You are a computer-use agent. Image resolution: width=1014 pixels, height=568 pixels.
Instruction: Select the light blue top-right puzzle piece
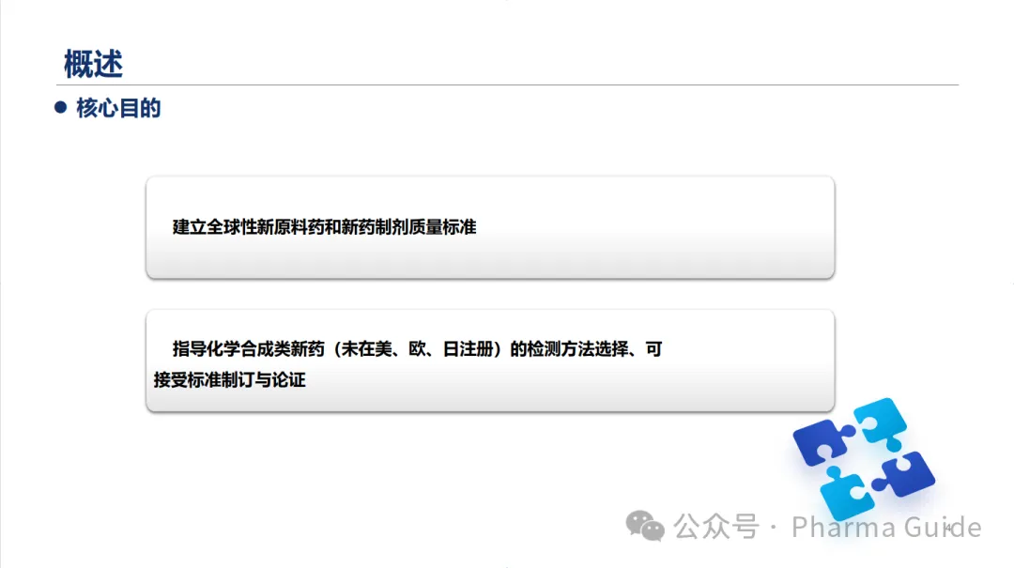(880, 423)
